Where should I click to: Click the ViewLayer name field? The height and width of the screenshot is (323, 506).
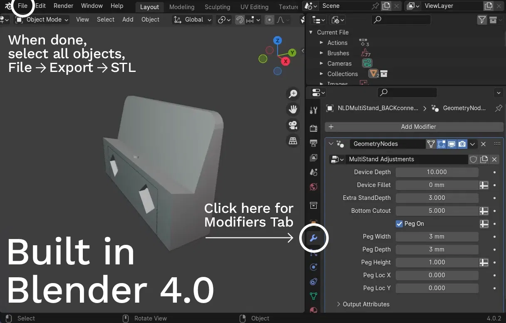(452, 6)
